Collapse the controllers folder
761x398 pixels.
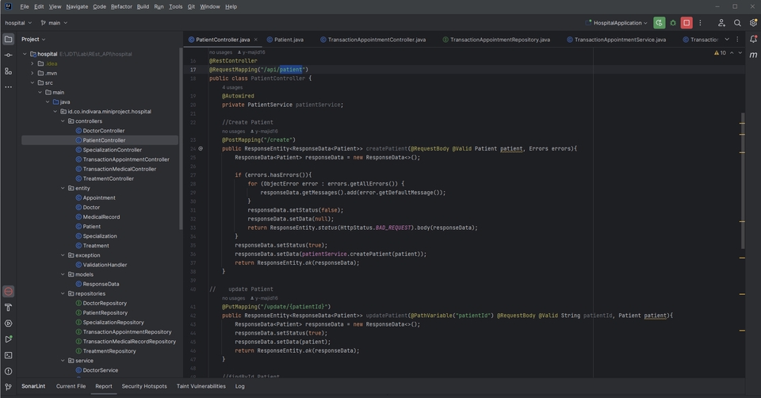point(63,121)
